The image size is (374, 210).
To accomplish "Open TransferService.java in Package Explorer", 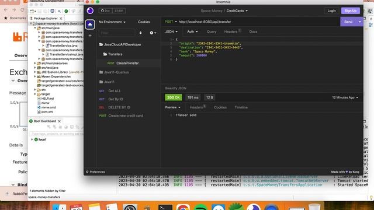I will 63,45.
